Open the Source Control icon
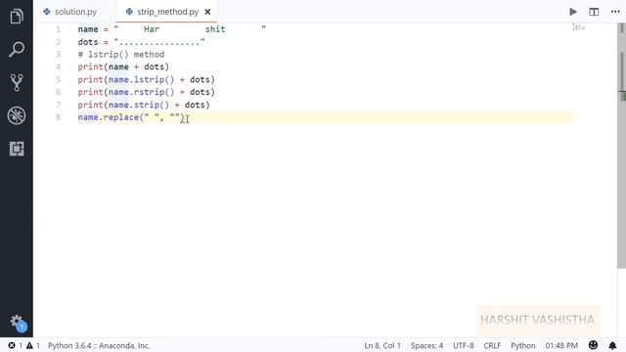Image resolution: width=626 pixels, height=352 pixels. click(x=17, y=82)
